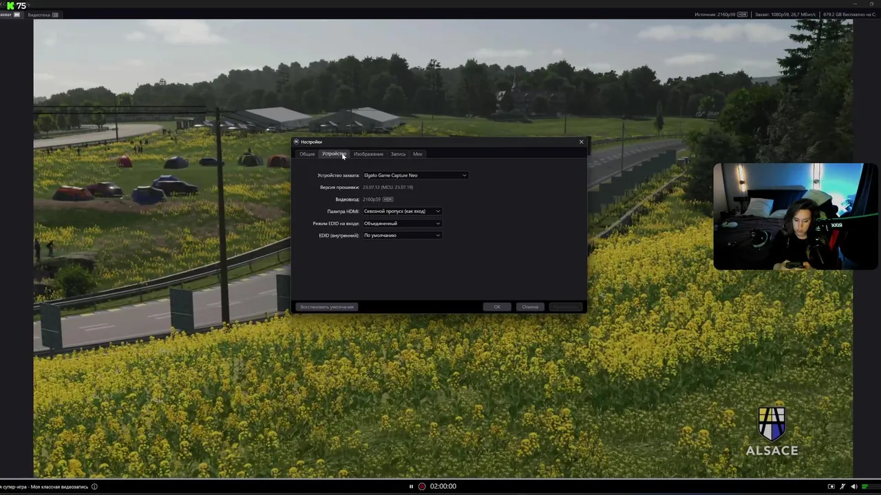881x495 pixels.
Task: Switch to Видеотека tab in main window
Action: click(42, 14)
